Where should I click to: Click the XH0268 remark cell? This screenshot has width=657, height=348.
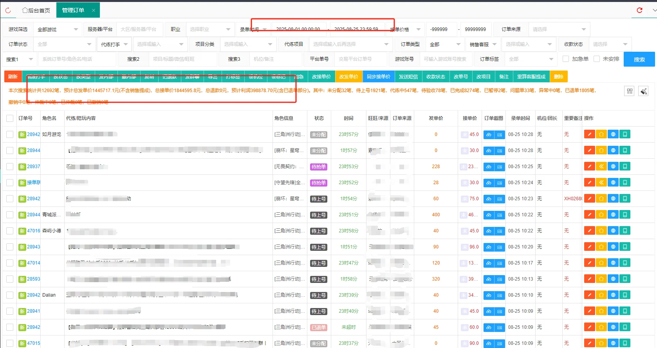[573, 199]
